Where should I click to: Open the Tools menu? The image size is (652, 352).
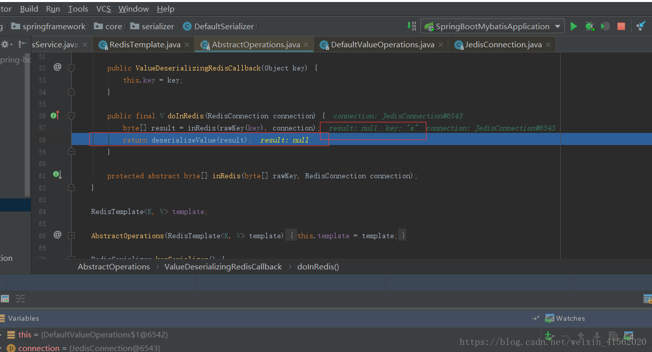coord(78,9)
